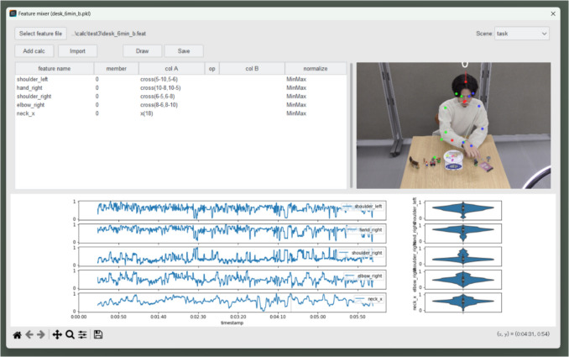Click the video preview of the desk scene
Screen dimensions: 569x357
tap(453, 125)
